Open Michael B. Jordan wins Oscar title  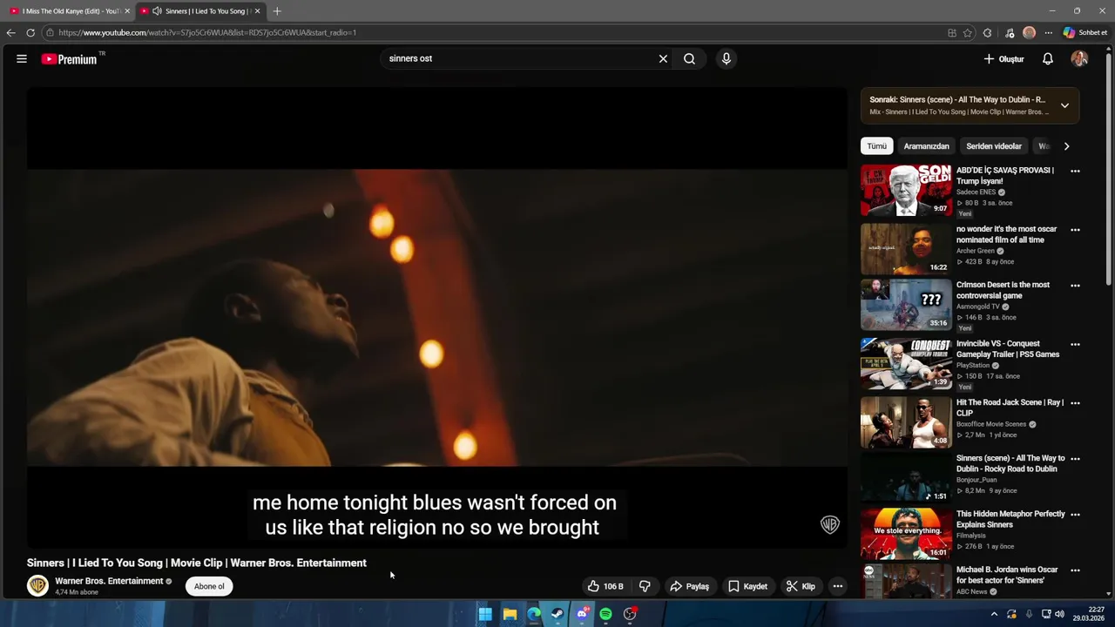(x=1007, y=575)
